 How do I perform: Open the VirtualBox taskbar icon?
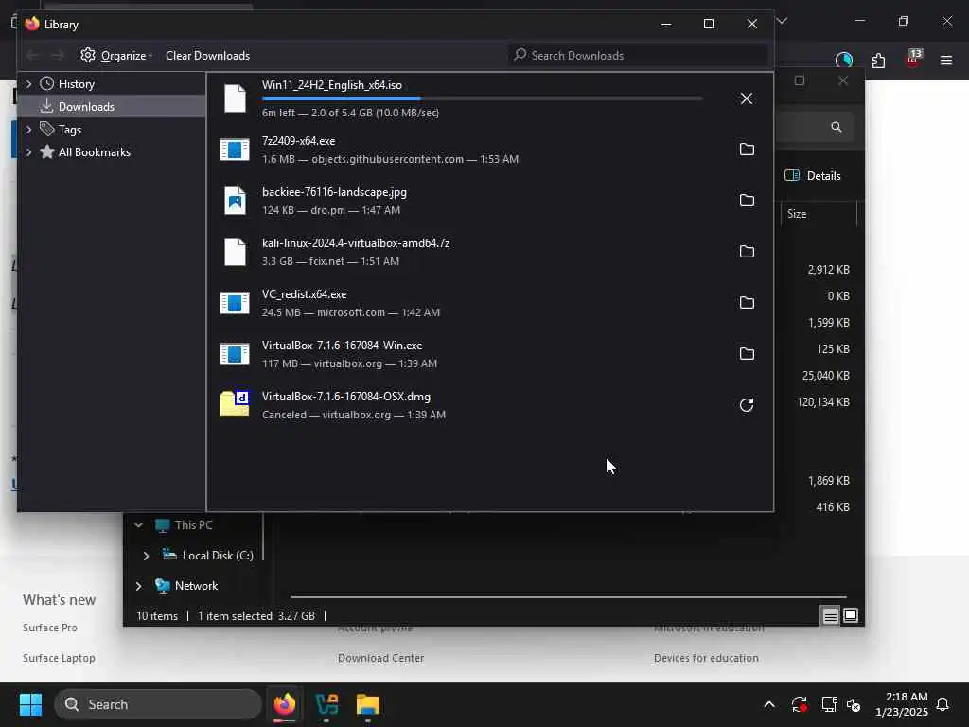click(326, 704)
